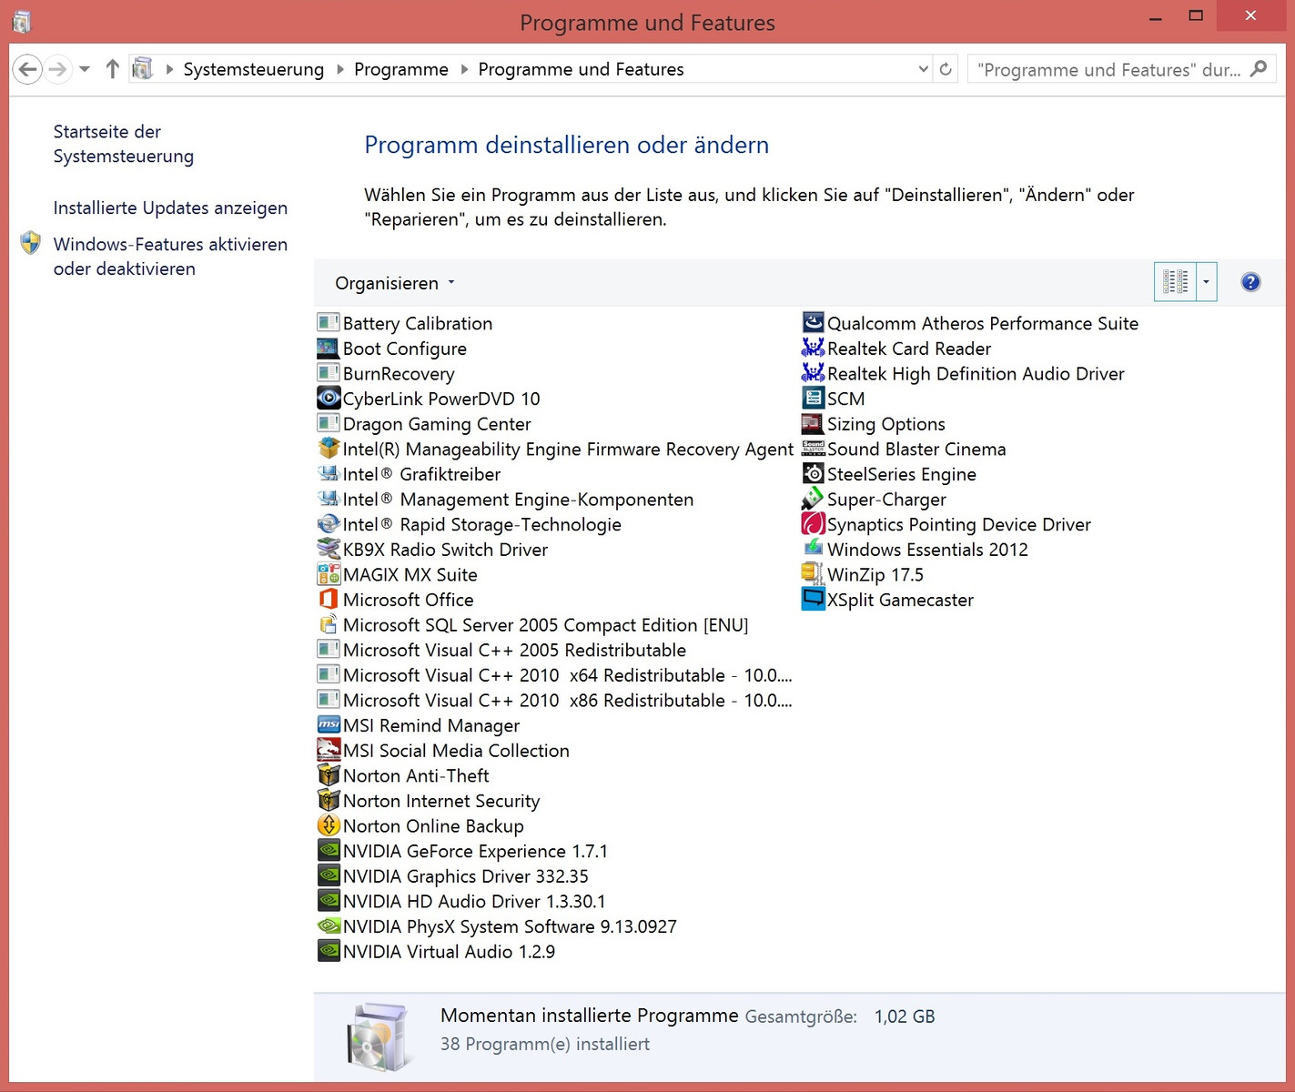Refresh the Programme und Features view
Screen dimensions: 1295x1092
tap(946, 69)
